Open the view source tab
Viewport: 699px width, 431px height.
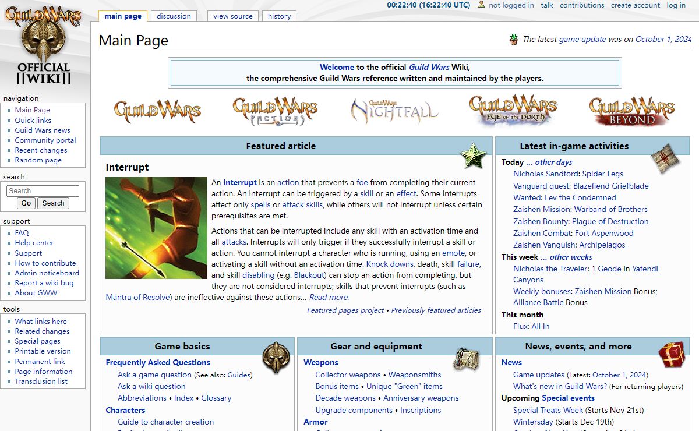coord(233,16)
